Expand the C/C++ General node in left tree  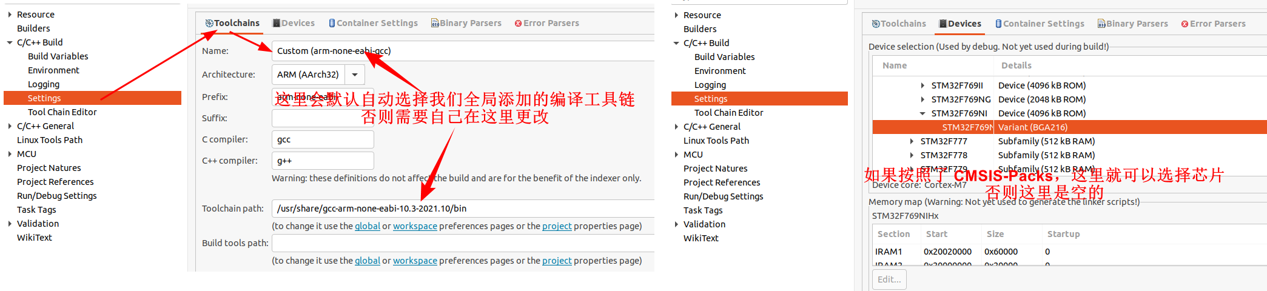[10, 126]
